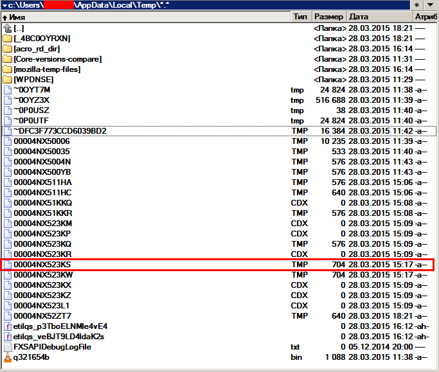Click the file icon of ~0P0UTF

pos(8,121)
